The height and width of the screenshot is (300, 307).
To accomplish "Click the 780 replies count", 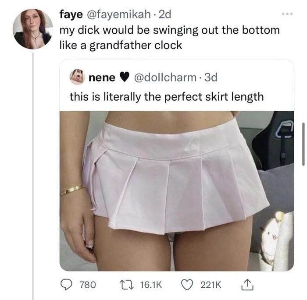I will click(x=88, y=285).
